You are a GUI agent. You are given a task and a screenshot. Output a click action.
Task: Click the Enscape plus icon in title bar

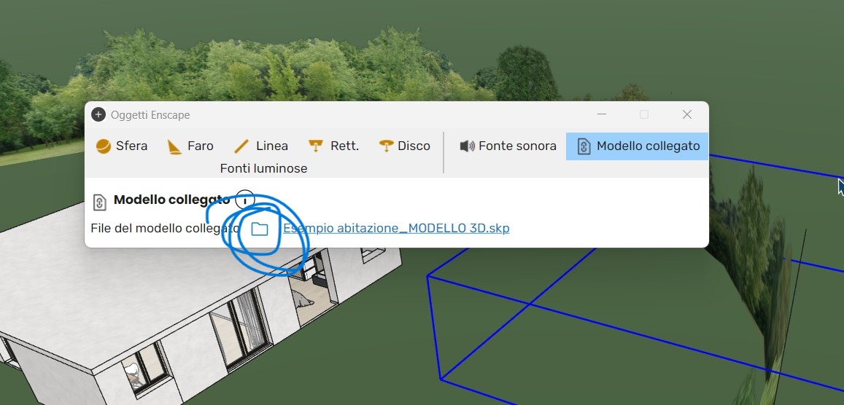[x=98, y=114]
